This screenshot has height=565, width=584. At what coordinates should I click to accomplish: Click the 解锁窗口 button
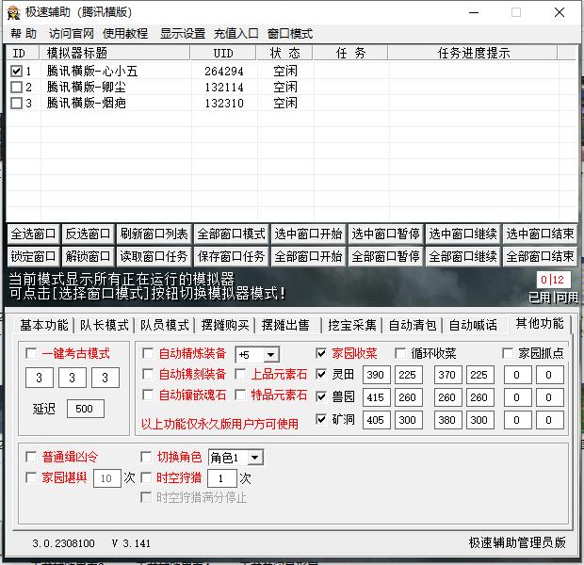pyautogui.click(x=88, y=256)
